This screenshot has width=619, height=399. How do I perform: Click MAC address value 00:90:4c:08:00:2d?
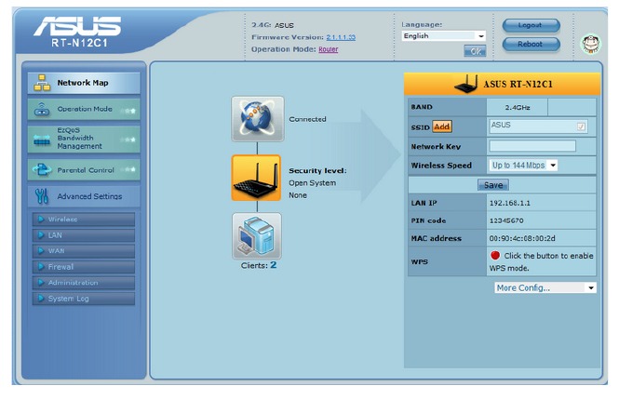point(522,238)
